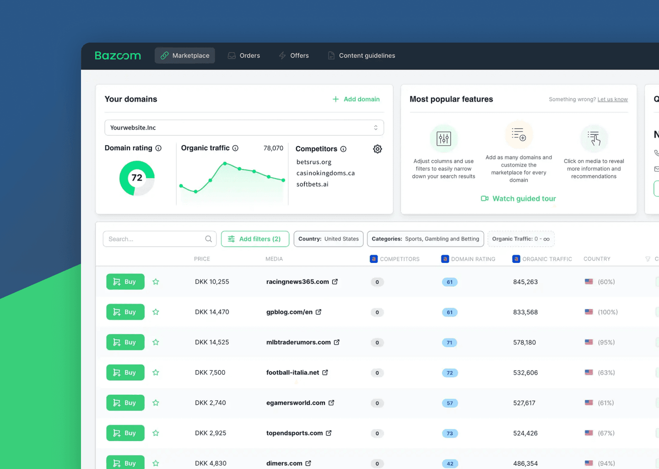
Task: Open the Organic Traffic range filter
Action: point(521,239)
